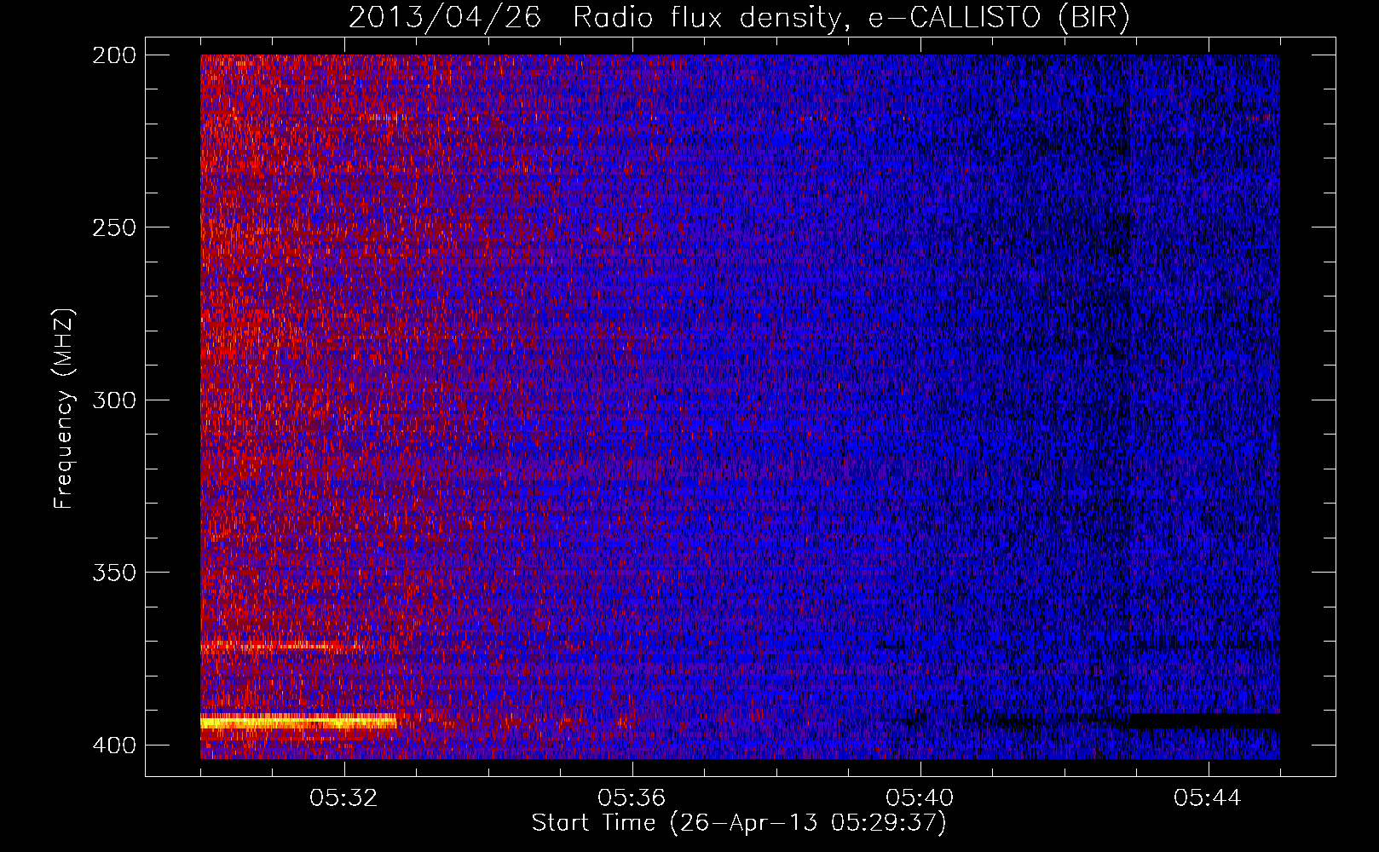This screenshot has width=1379, height=852.
Task: Click the black gap band near 05:44
Action: (x=1203, y=721)
